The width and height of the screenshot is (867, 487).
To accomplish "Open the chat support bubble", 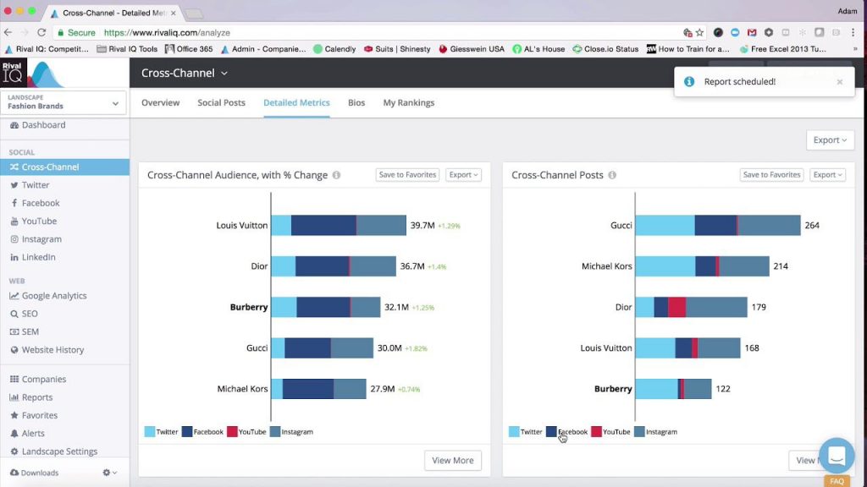I will (837, 456).
